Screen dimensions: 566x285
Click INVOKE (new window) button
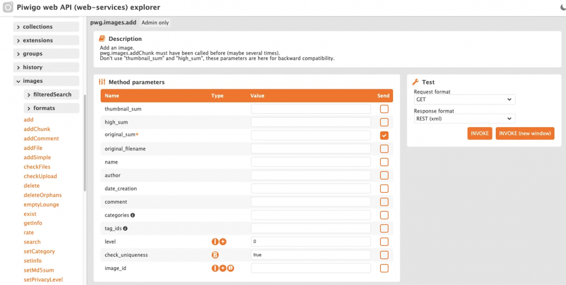pos(525,134)
